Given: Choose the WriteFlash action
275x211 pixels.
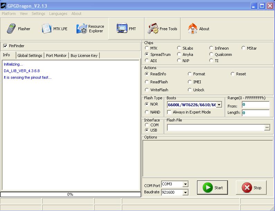Looking at the screenshot, I should pyautogui.click(x=147, y=90).
